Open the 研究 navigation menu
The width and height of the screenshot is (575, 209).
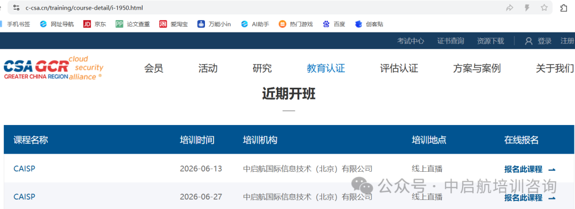[262, 69]
